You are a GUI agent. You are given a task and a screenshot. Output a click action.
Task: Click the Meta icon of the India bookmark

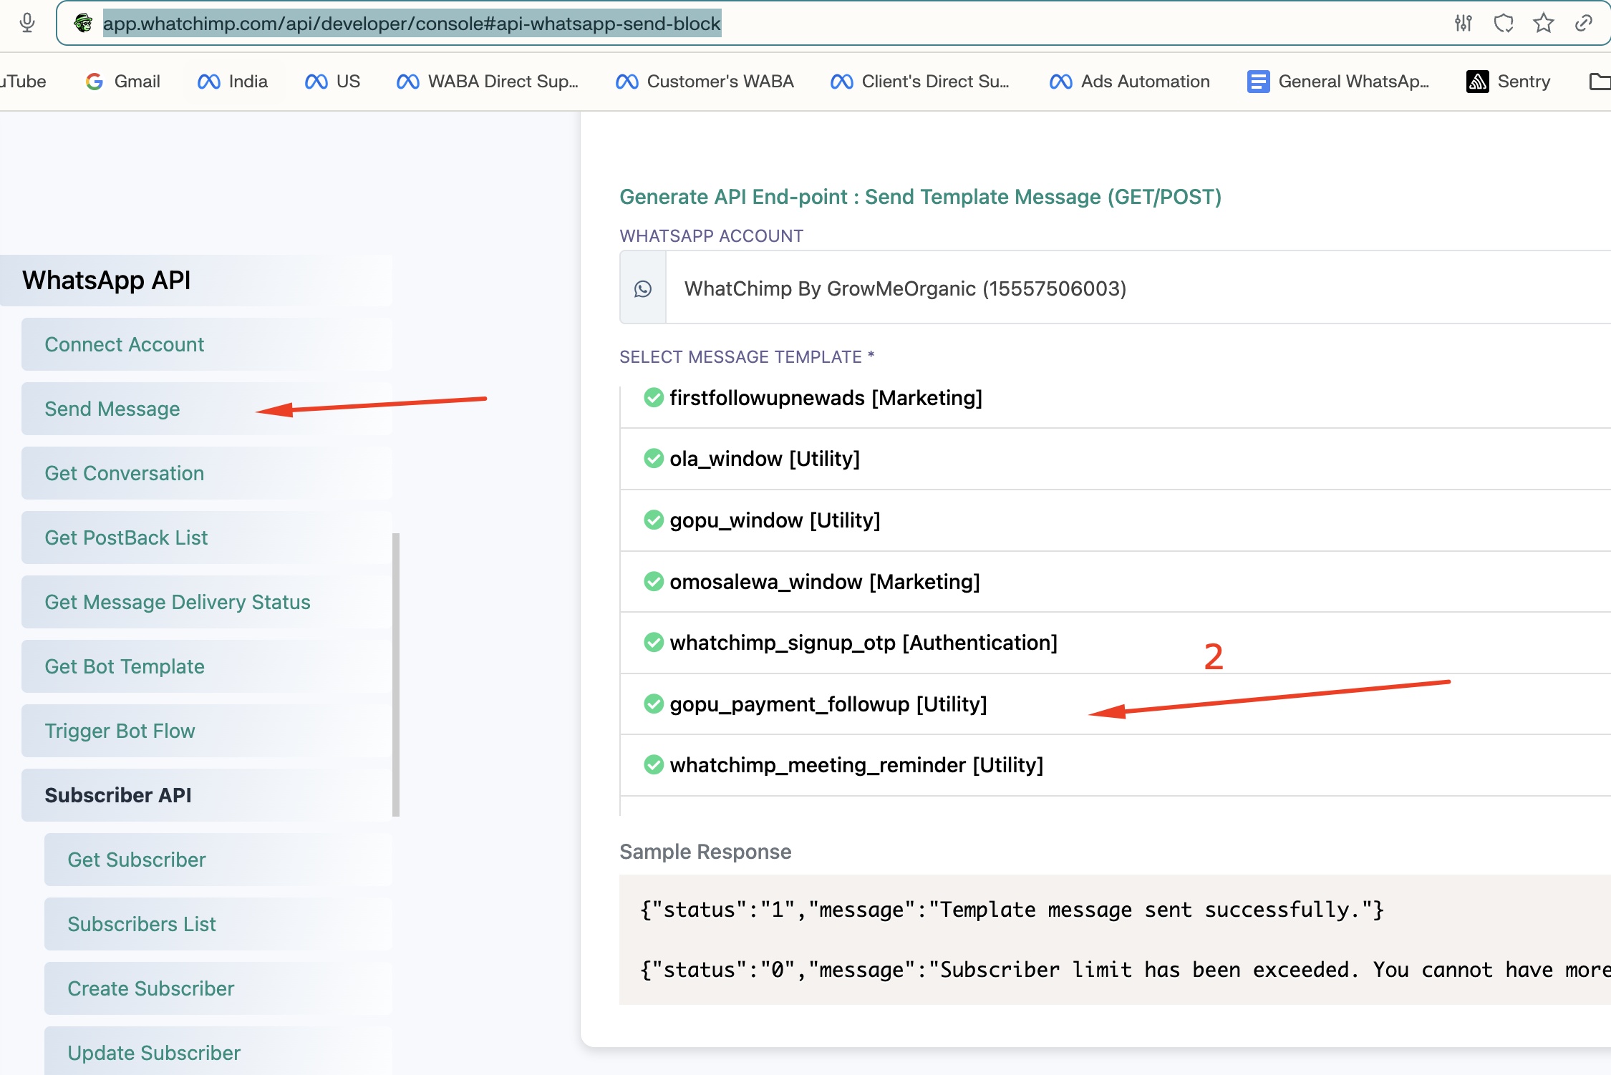click(x=209, y=82)
